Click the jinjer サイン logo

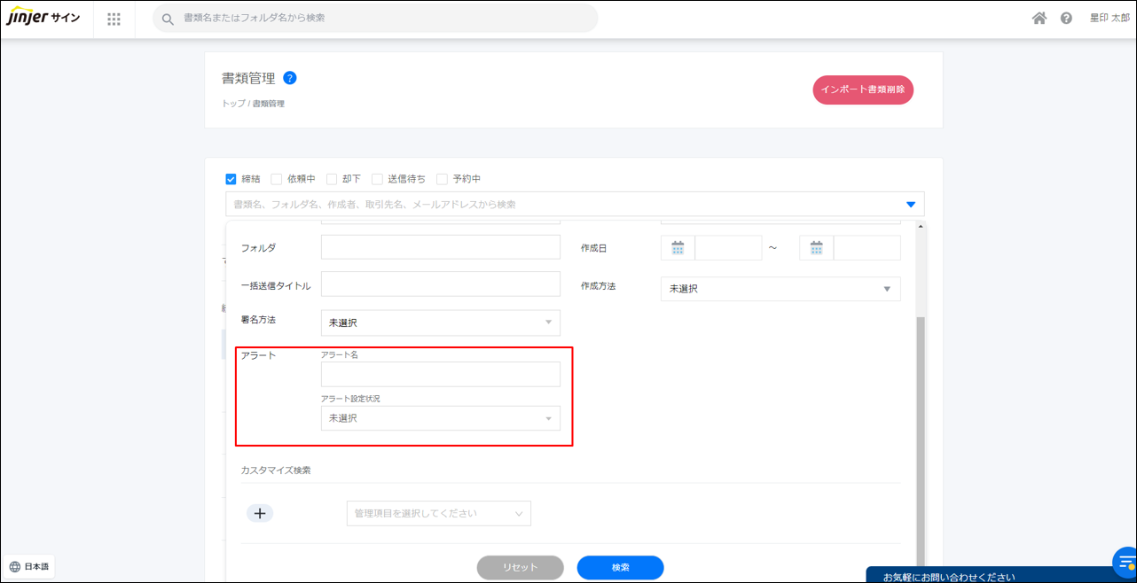[44, 19]
